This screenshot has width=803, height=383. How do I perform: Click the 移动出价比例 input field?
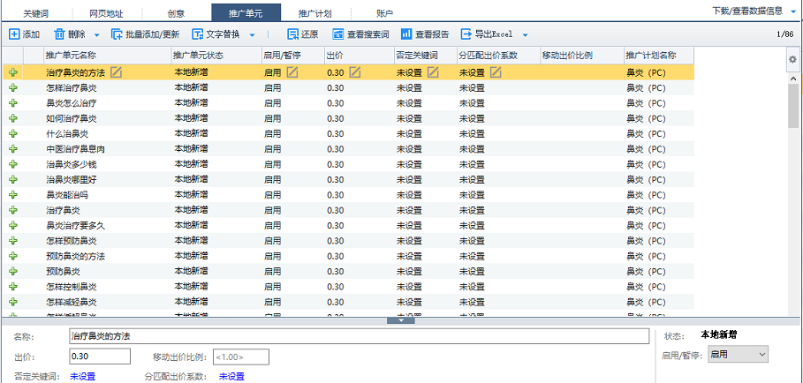(x=241, y=357)
